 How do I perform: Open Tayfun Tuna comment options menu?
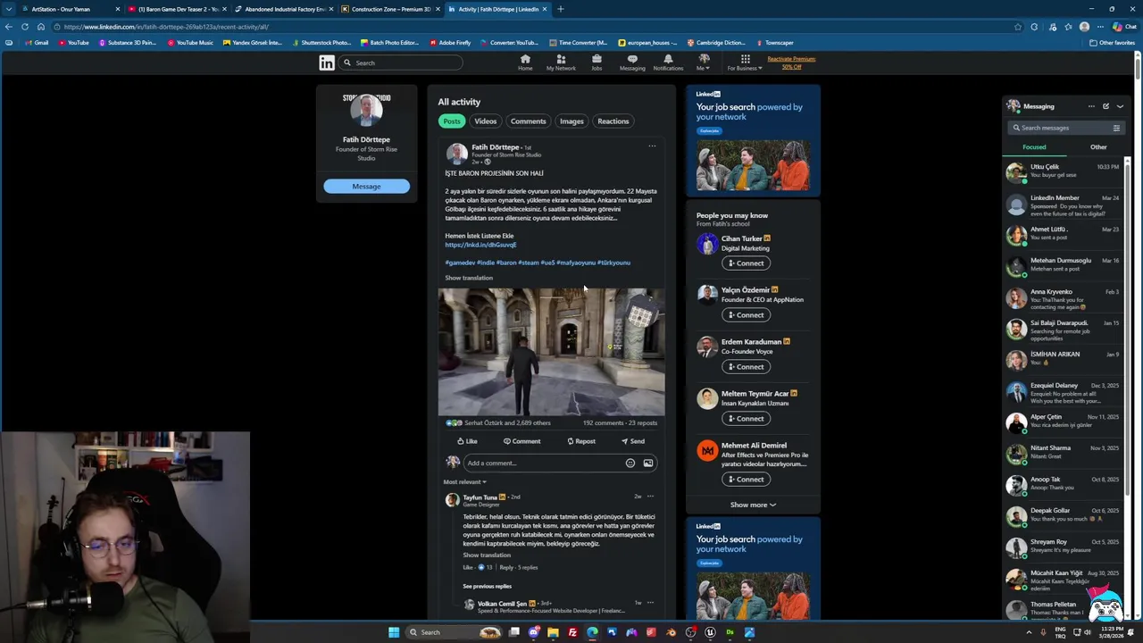(650, 497)
